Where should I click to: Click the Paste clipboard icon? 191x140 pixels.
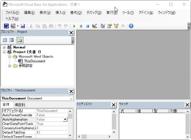click(x=44, y=26)
